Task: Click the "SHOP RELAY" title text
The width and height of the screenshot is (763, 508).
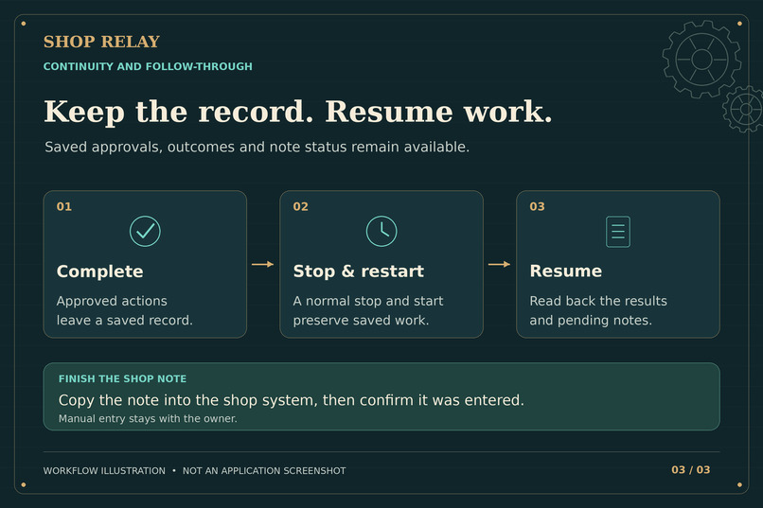Action: 101,42
